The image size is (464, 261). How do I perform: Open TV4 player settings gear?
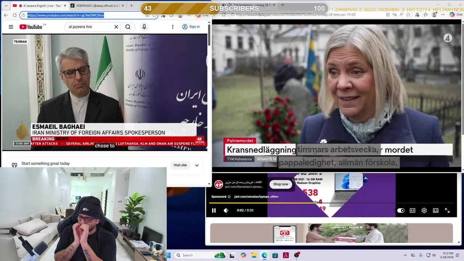(x=424, y=211)
